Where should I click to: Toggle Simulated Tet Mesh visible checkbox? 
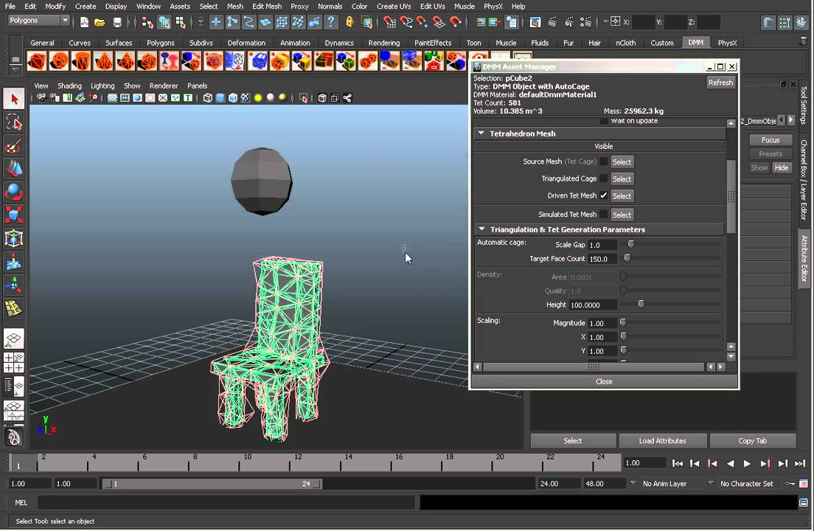(604, 215)
